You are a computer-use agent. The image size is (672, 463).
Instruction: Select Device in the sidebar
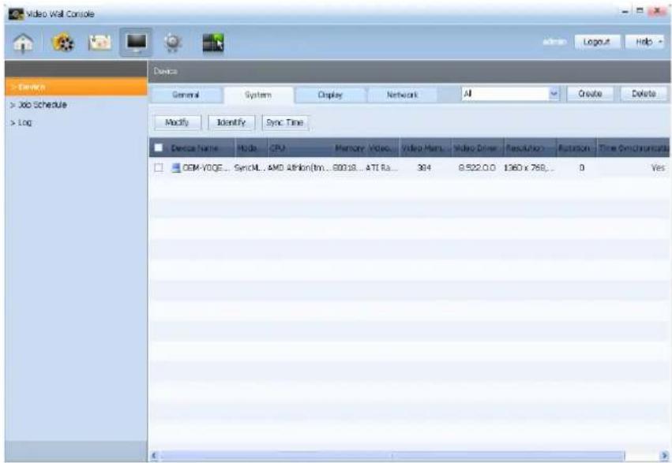click(76, 87)
